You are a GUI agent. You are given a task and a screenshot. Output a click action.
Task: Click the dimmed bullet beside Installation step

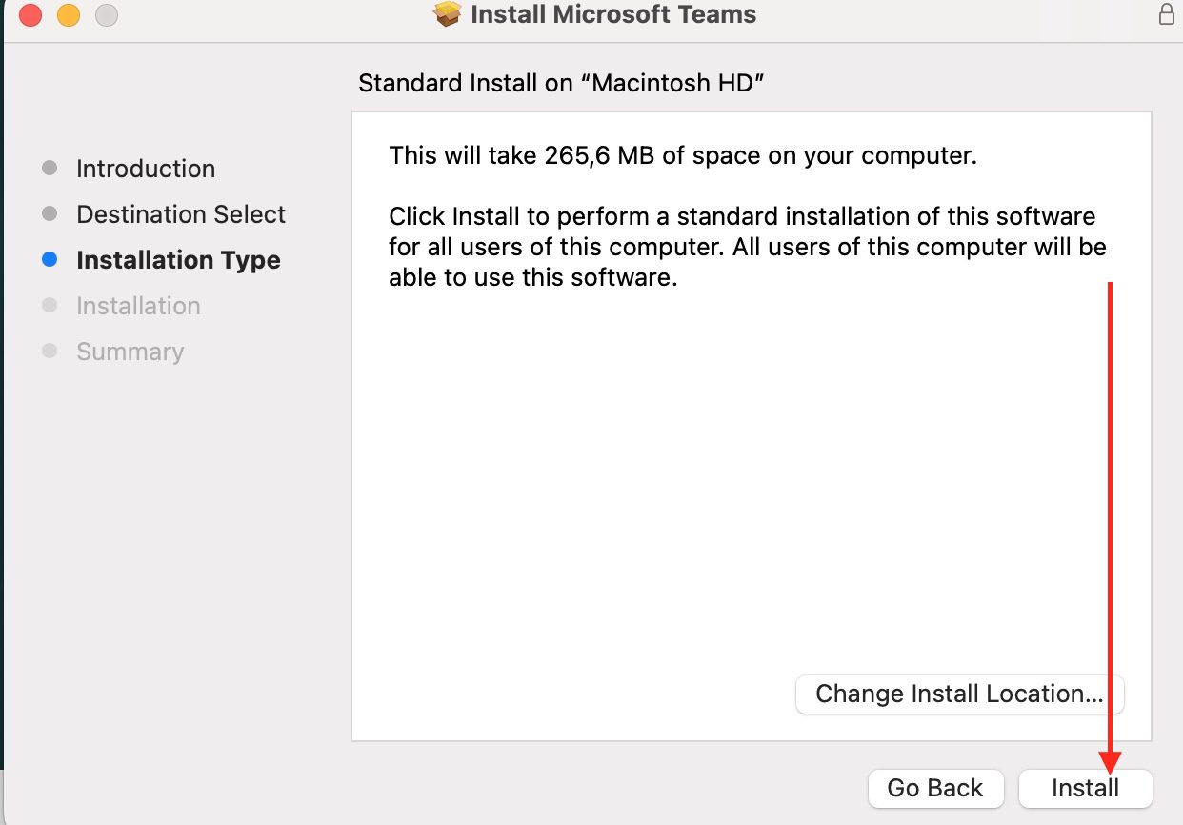coord(50,306)
